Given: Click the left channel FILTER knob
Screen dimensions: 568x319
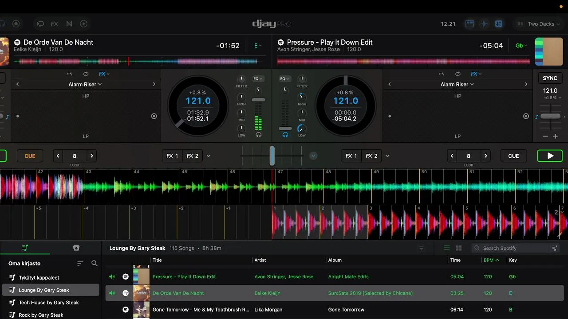Looking at the screenshot, I should tap(241, 80).
